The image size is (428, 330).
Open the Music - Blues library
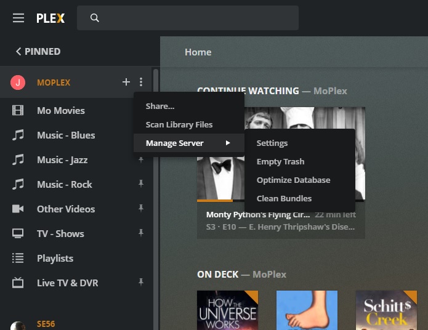point(66,135)
